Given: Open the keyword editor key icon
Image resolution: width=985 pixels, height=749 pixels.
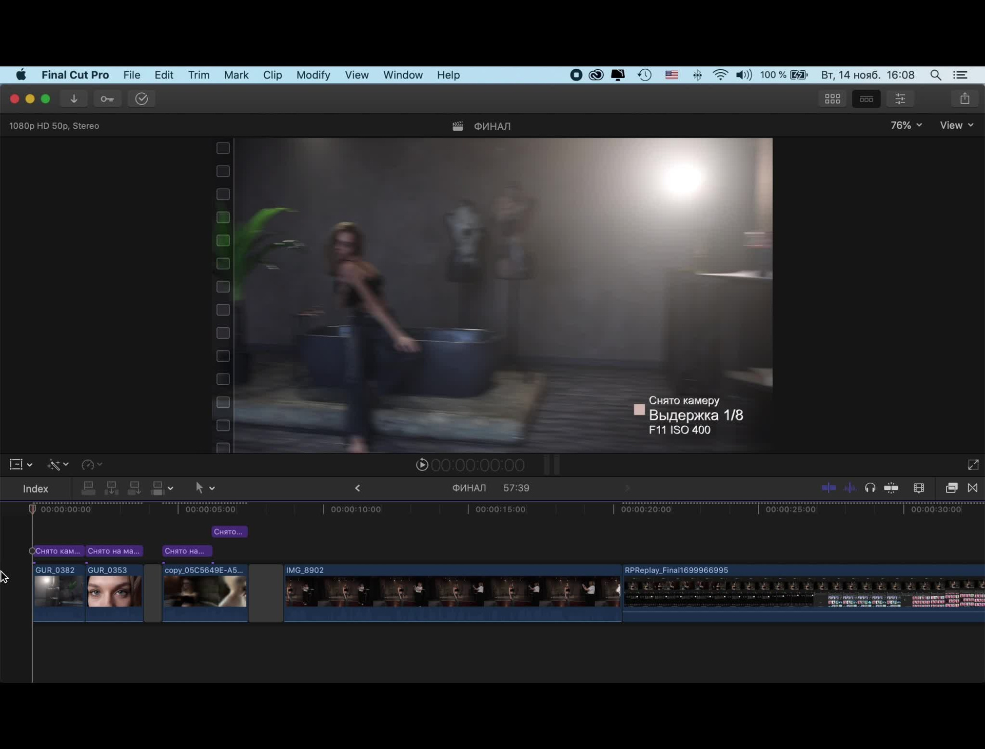Looking at the screenshot, I should pos(107,98).
